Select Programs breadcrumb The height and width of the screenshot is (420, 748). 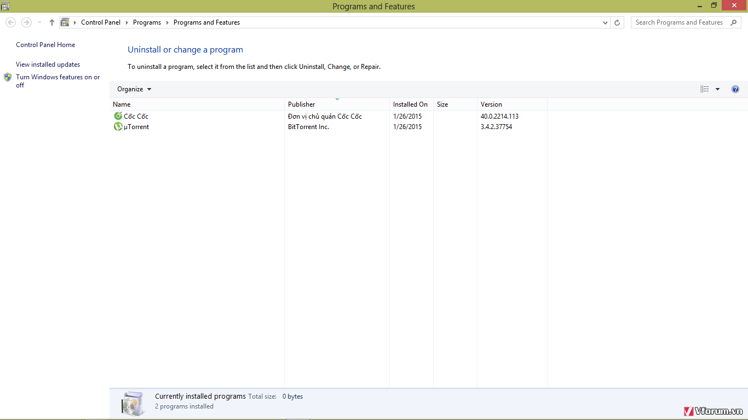point(147,22)
